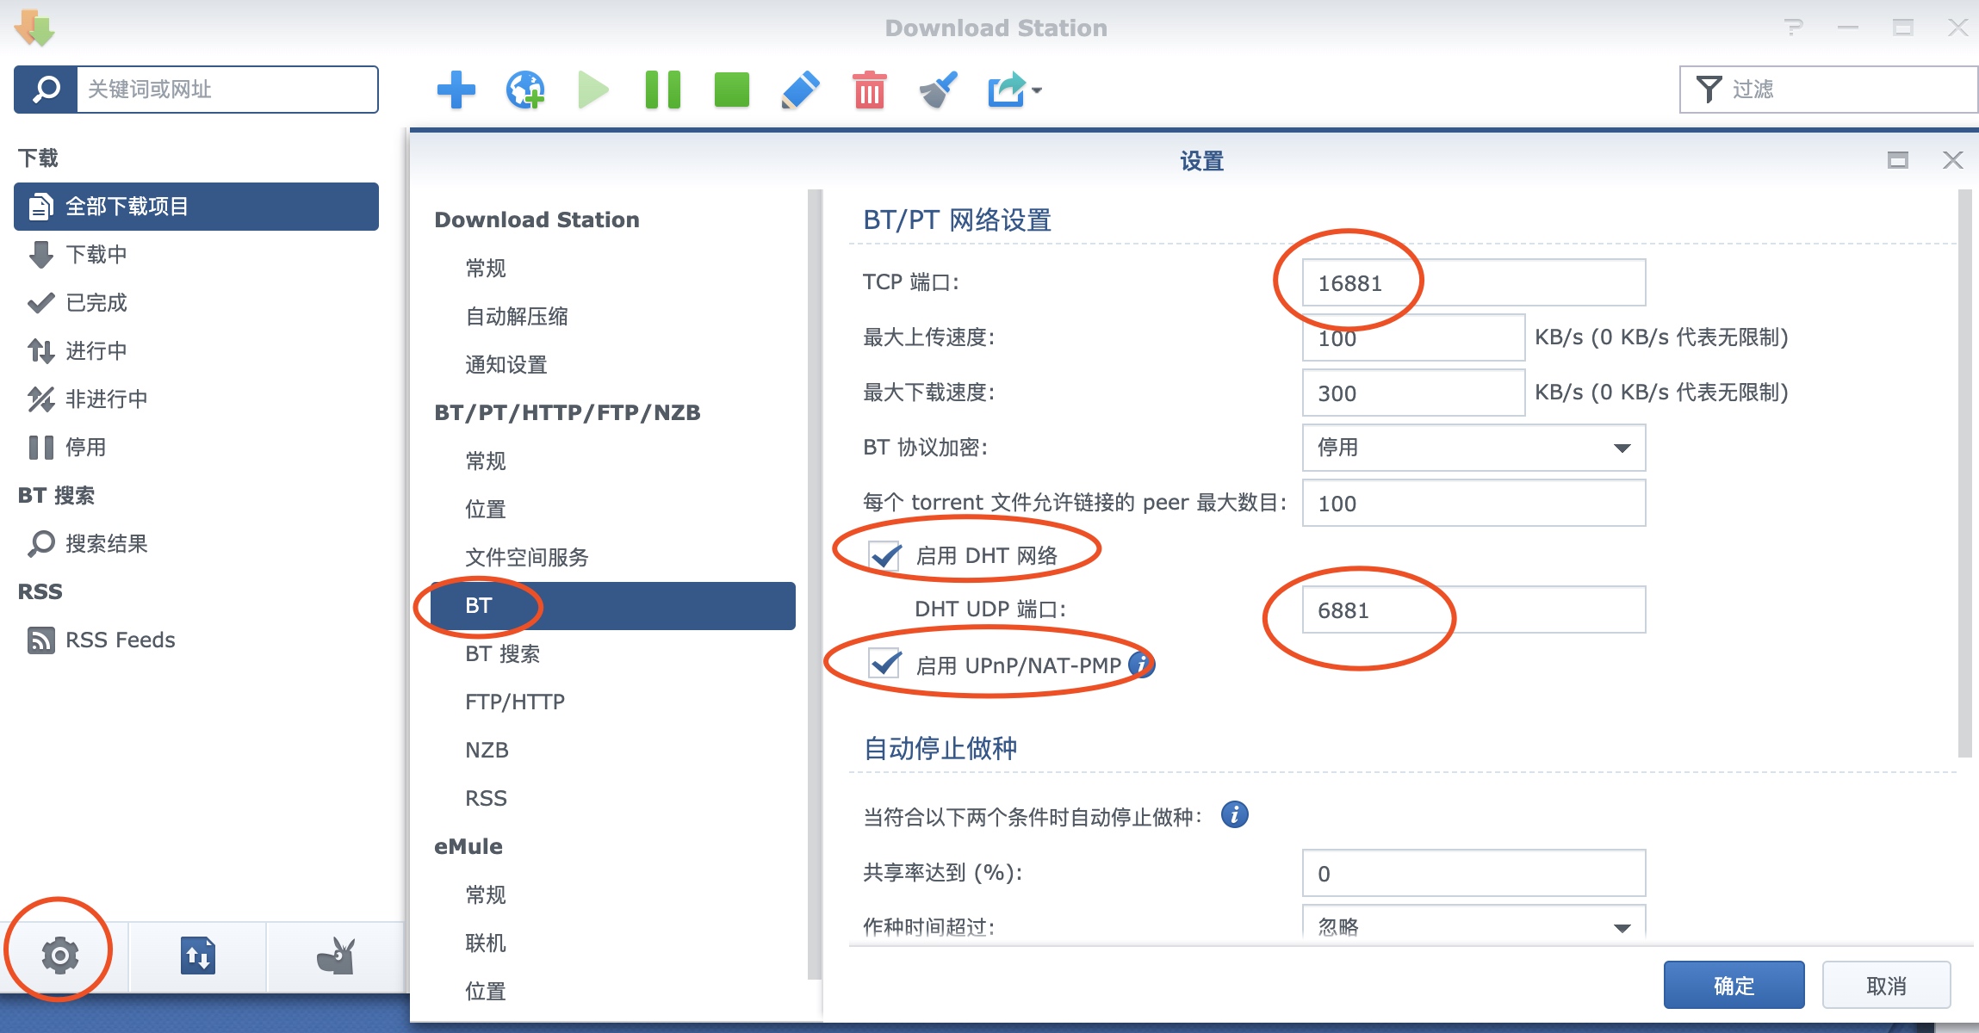Click 取消 button
This screenshot has width=1979, height=1033.
(x=1886, y=985)
